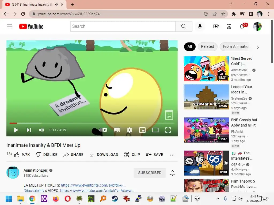Screen dimensions: 274x205
Task: Open the STORAGE ROOM video thumbnail
Action: click(206, 97)
